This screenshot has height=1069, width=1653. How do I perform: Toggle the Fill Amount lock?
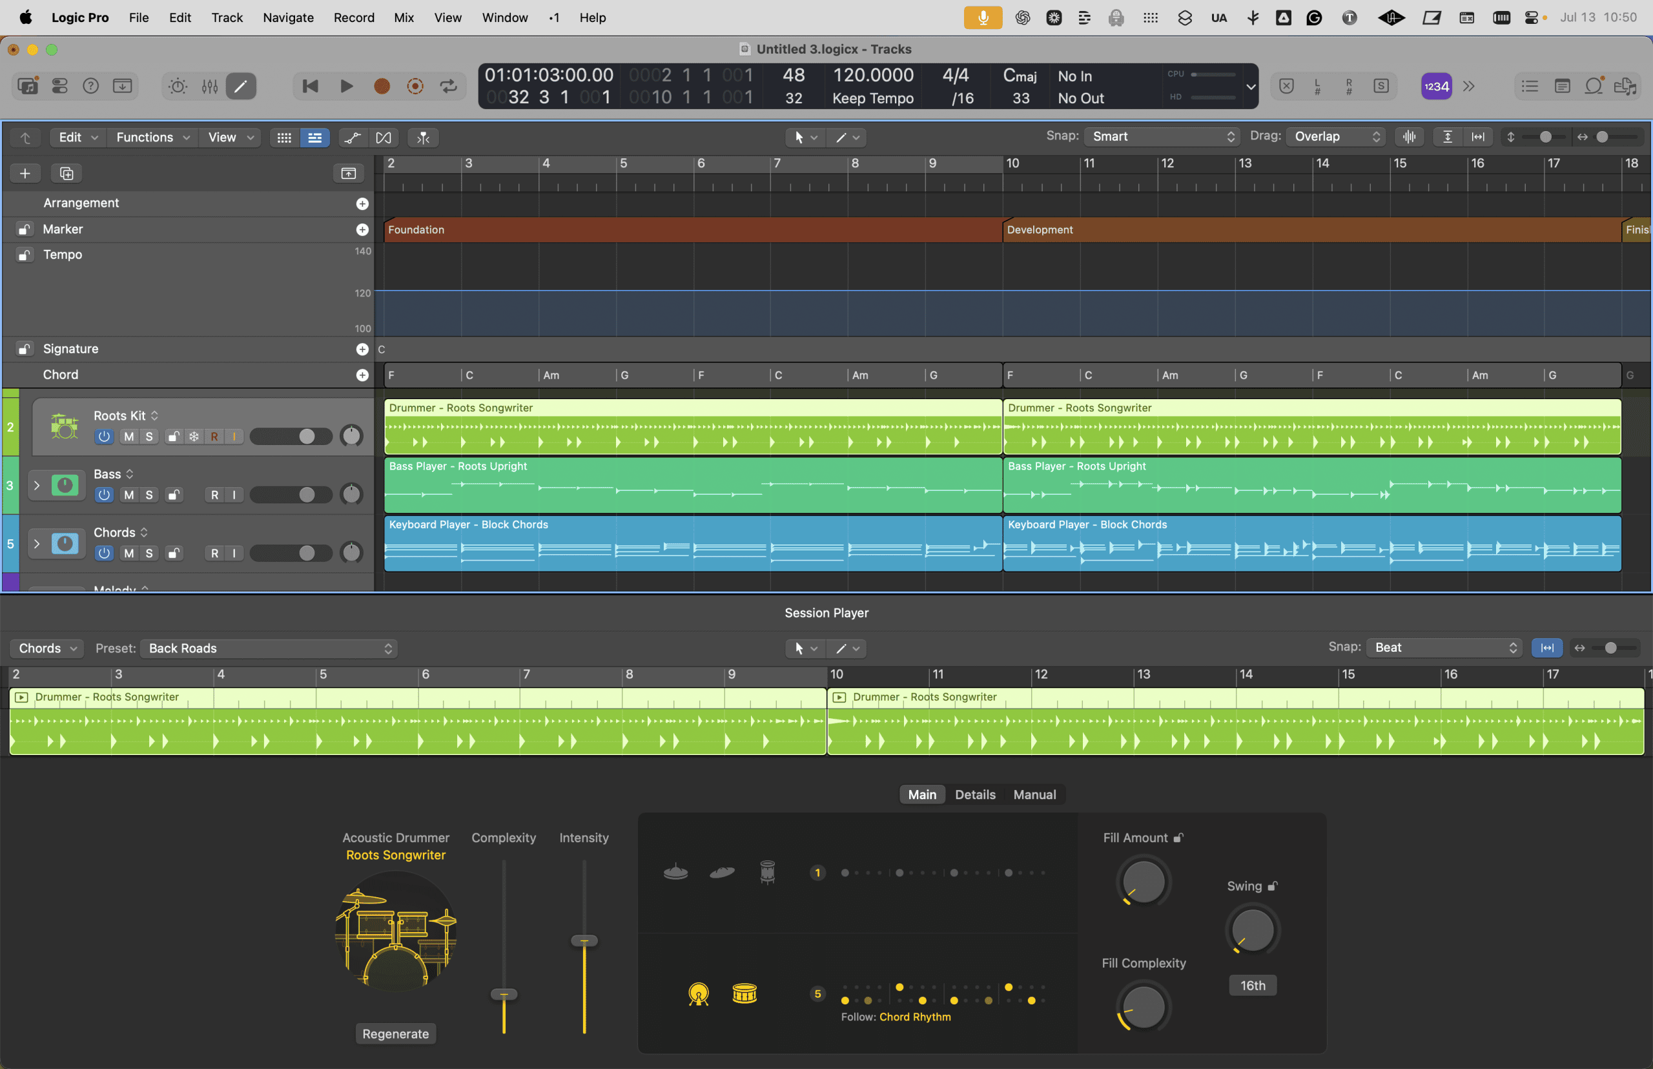point(1178,838)
